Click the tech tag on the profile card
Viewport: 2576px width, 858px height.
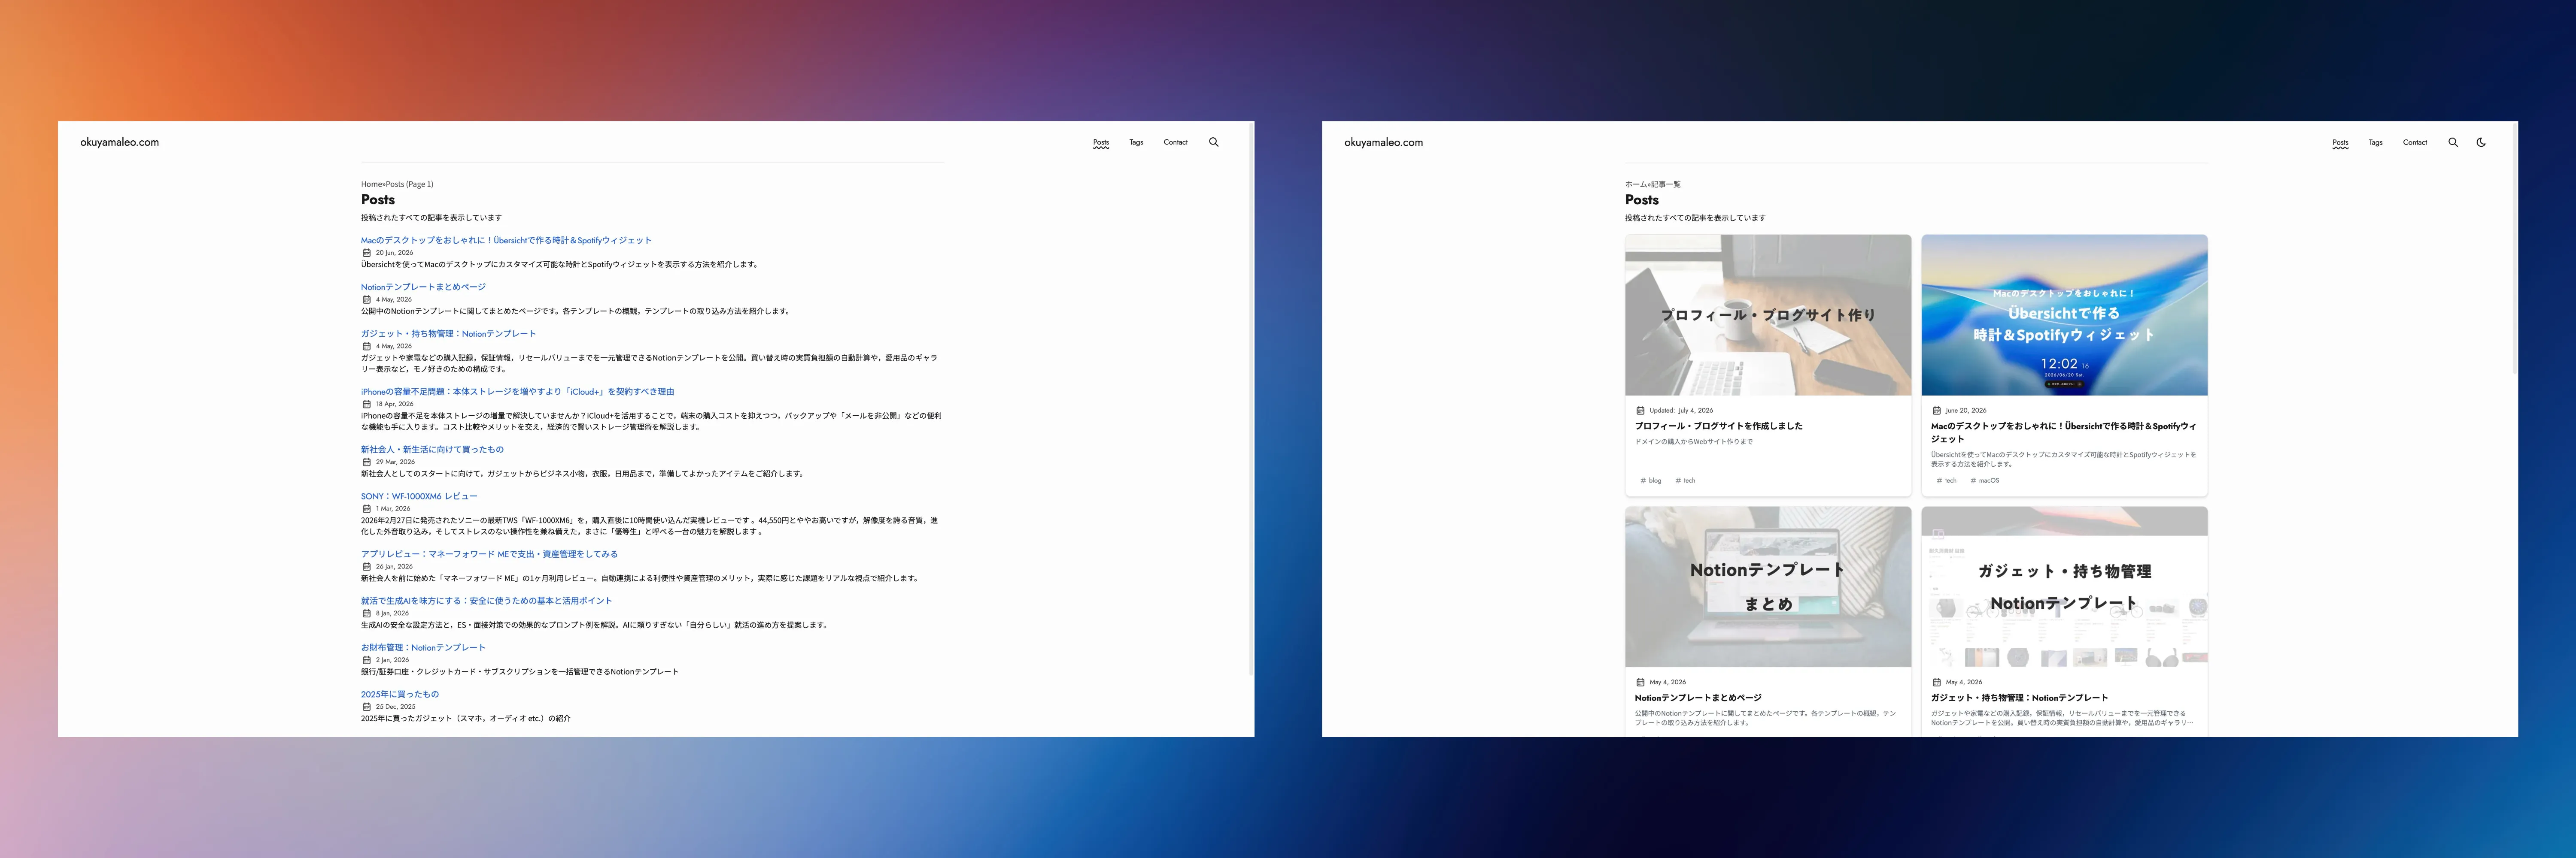[1685, 480]
